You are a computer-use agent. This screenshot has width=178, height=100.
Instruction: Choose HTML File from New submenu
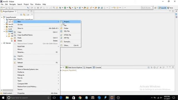click(70, 35)
